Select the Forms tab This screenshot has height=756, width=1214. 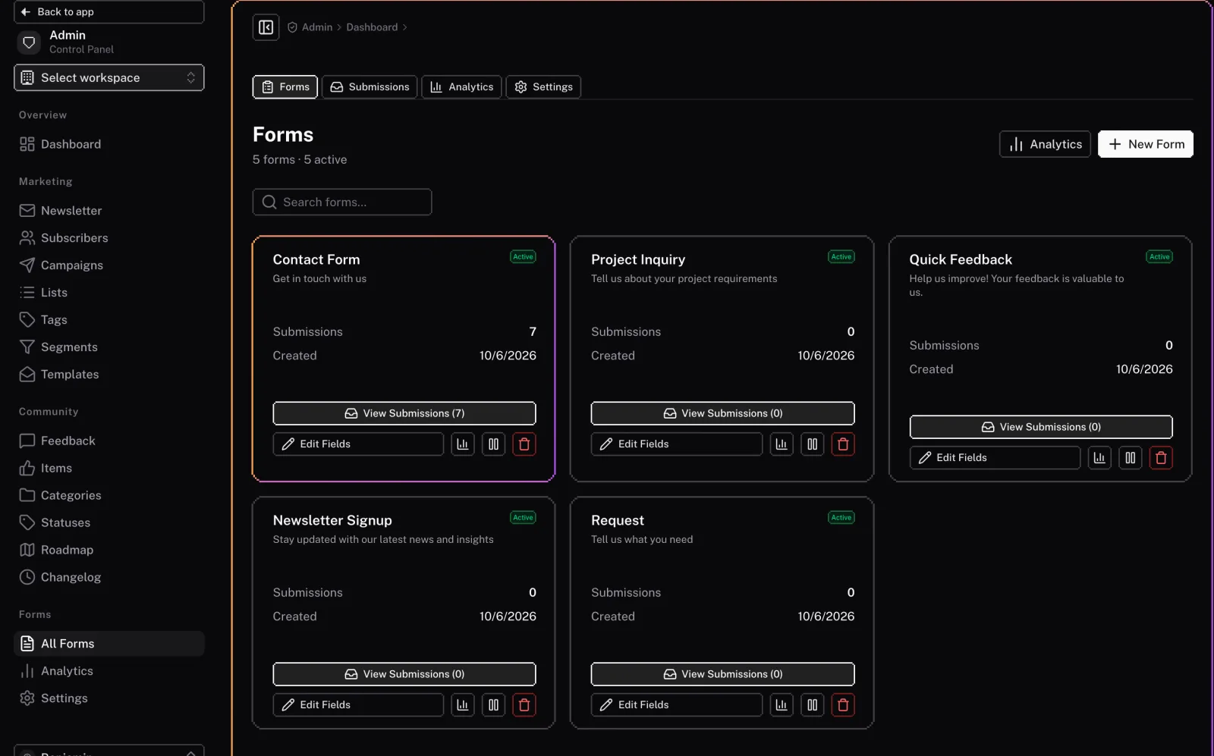click(285, 87)
